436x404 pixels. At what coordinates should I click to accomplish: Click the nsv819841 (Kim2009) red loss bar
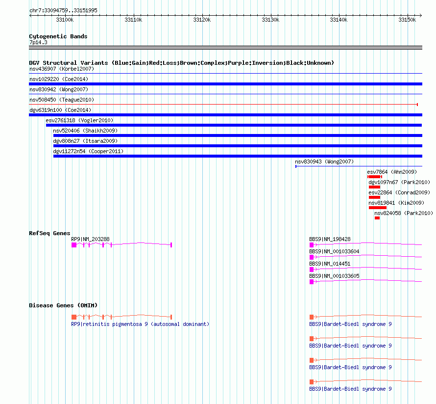click(x=378, y=208)
